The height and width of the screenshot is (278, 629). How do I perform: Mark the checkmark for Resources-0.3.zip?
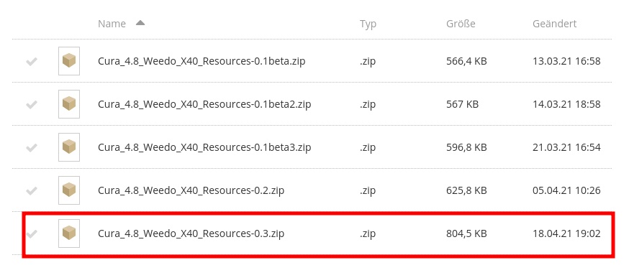click(32, 233)
